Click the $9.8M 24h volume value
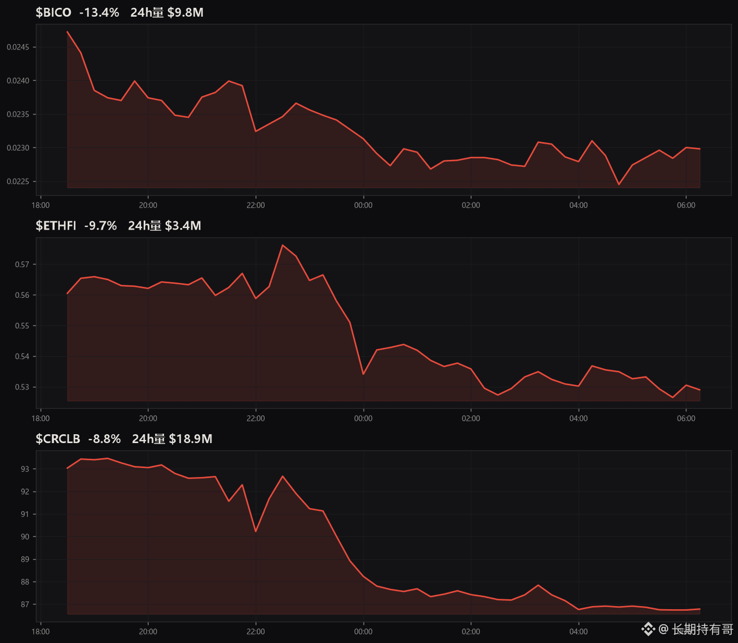Screen dimensions: 738x643 point(185,12)
